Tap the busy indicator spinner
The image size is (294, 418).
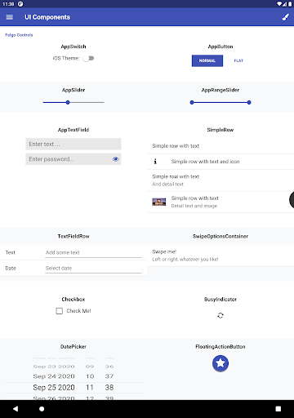click(x=220, y=315)
